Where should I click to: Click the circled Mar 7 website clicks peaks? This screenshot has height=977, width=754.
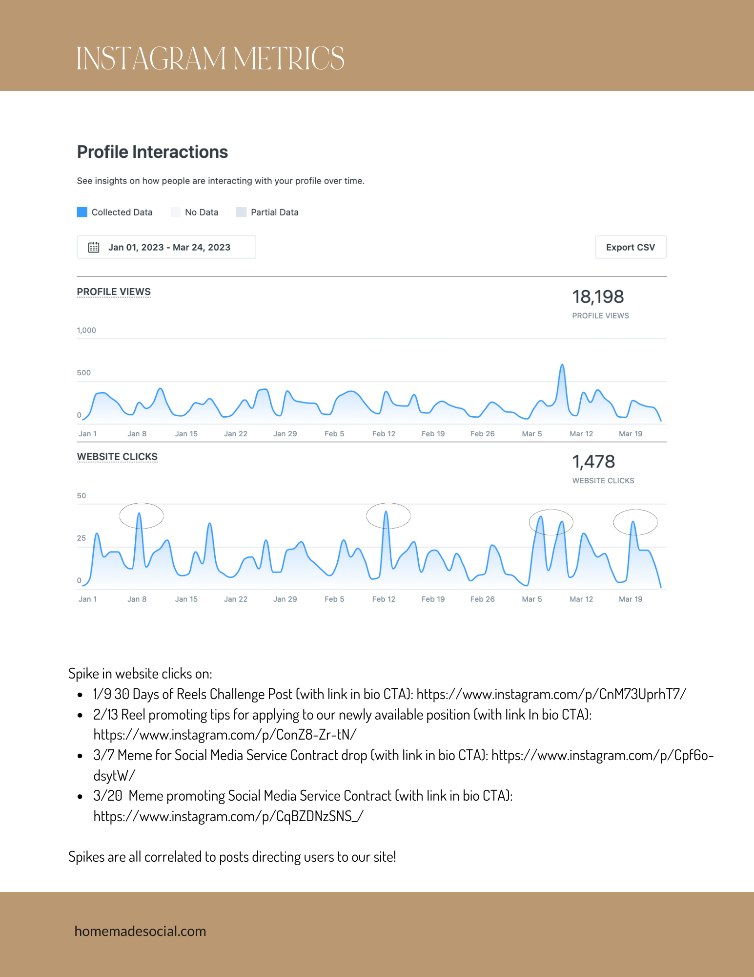point(551,522)
